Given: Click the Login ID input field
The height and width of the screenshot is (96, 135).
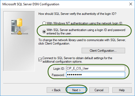Looking at the screenshot, I should (96, 68).
